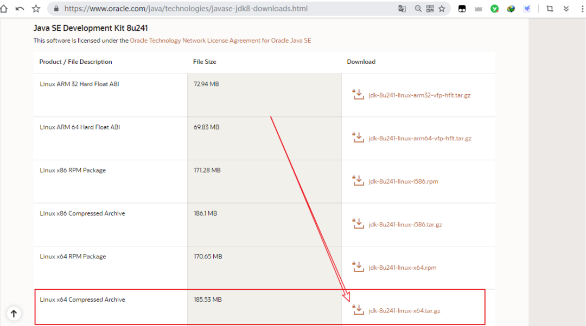Click the gray extension icon in toolbar
586x326 pixels.
pyautogui.click(x=479, y=9)
